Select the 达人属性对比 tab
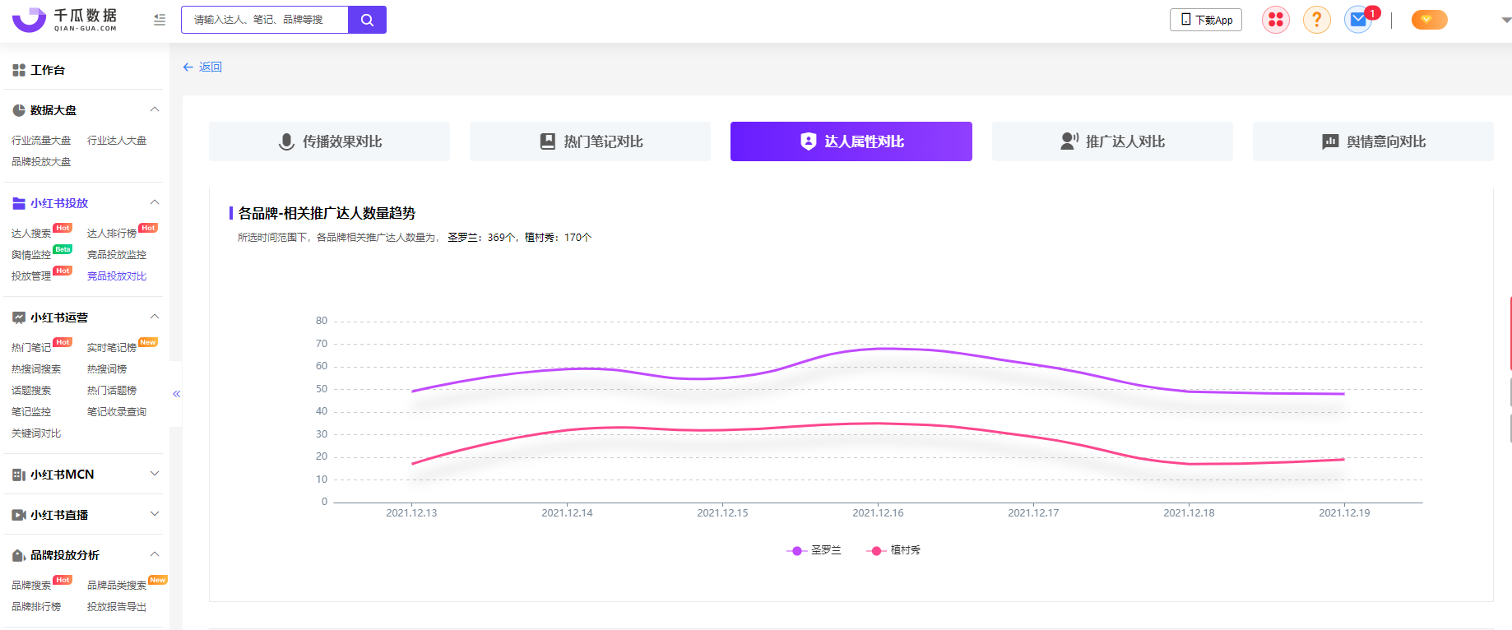 [x=851, y=141]
